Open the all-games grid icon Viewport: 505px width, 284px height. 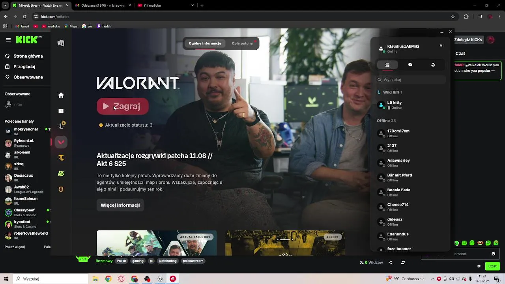coord(61,111)
